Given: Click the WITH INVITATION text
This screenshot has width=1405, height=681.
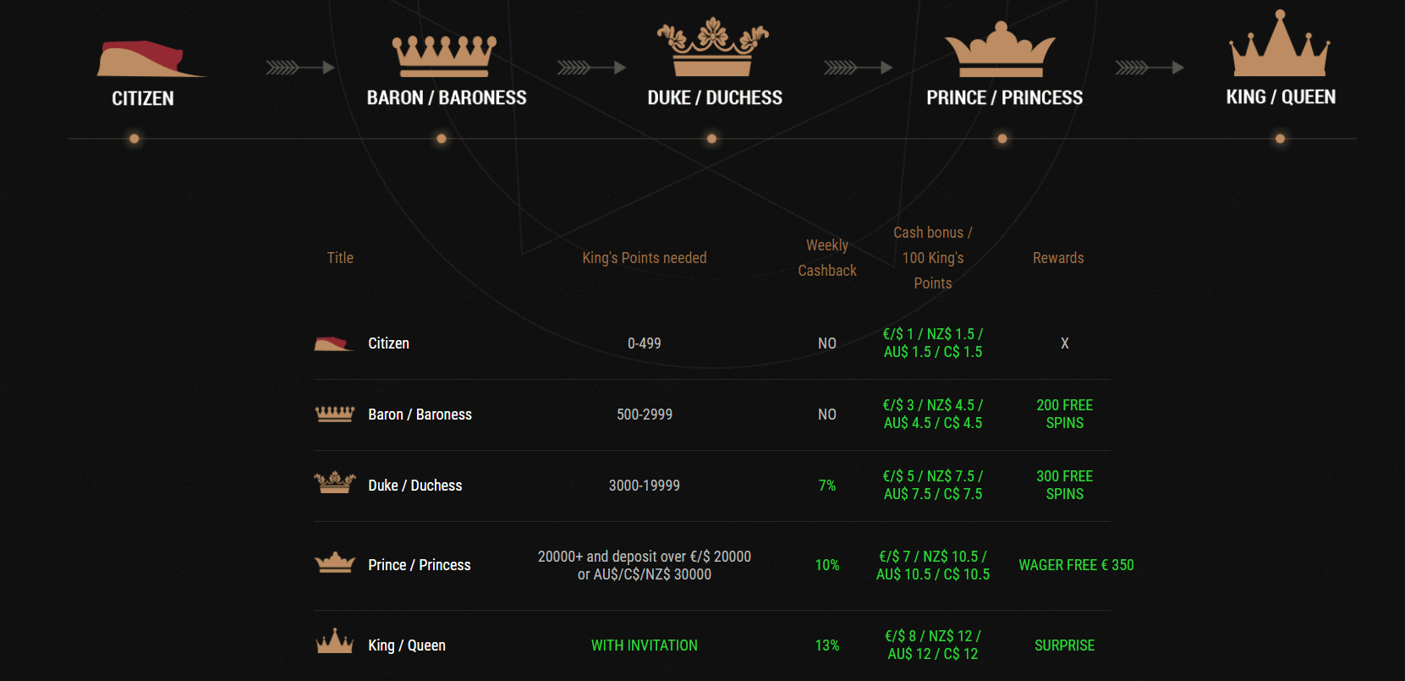Looking at the screenshot, I should click(x=645, y=645).
